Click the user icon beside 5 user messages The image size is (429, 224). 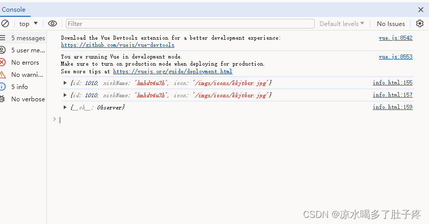point(3,50)
